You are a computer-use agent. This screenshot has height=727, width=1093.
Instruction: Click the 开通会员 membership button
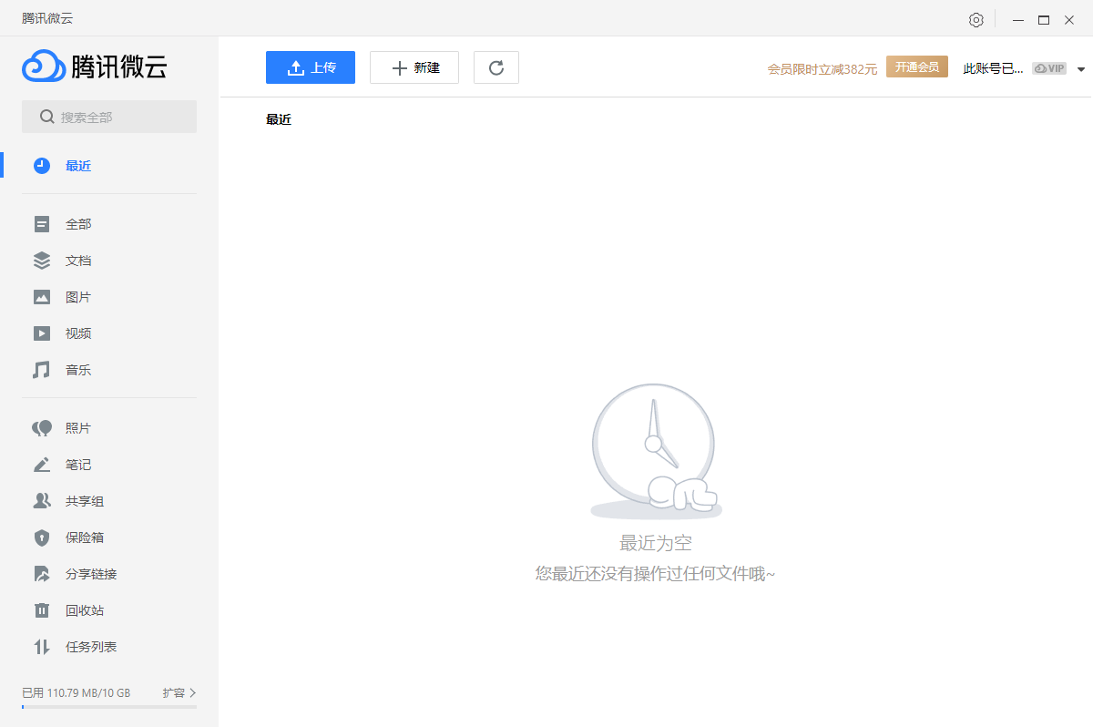click(916, 67)
